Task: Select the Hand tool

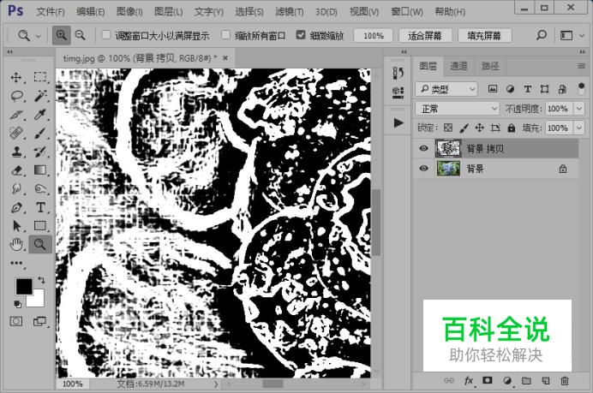Action: (x=16, y=245)
